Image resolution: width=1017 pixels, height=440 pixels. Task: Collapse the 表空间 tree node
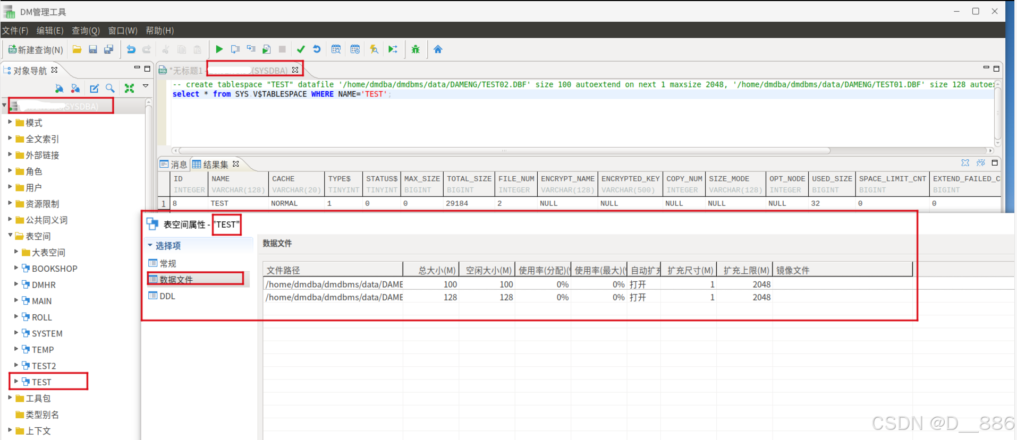10,236
